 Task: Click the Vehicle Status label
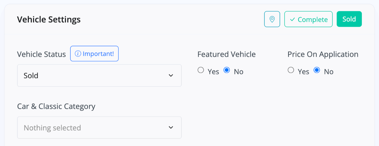coord(41,54)
